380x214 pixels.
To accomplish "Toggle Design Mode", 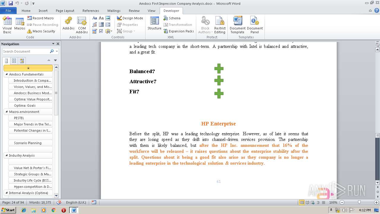I will coord(130,18).
